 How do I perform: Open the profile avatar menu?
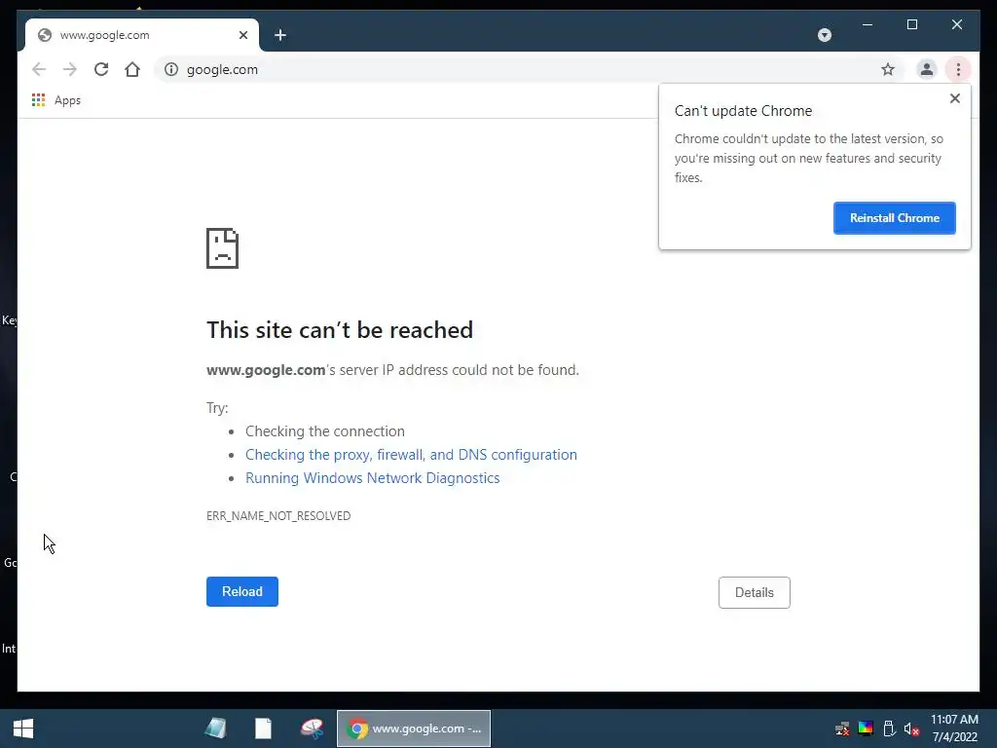pyautogui.click(x=927, y=69)
